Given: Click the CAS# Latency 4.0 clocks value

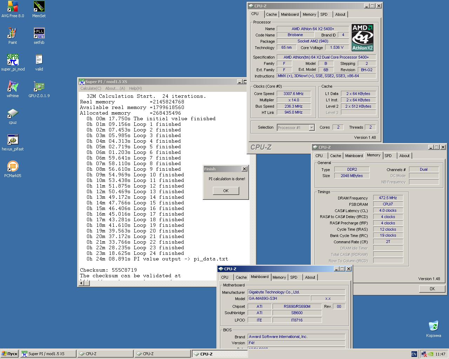Looking at the screenshot, I should tap(388, 210).
